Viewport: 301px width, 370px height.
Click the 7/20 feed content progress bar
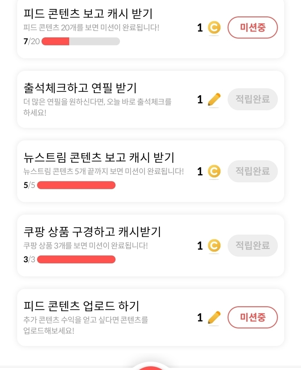coord(81,41)
